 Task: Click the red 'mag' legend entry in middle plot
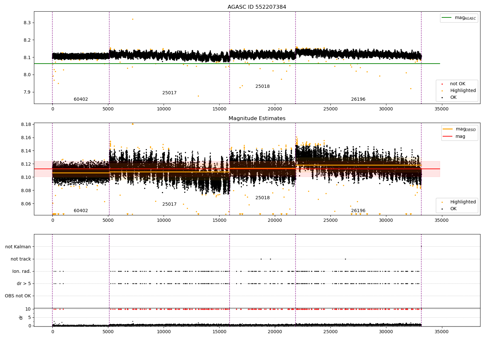coord(454,136)
